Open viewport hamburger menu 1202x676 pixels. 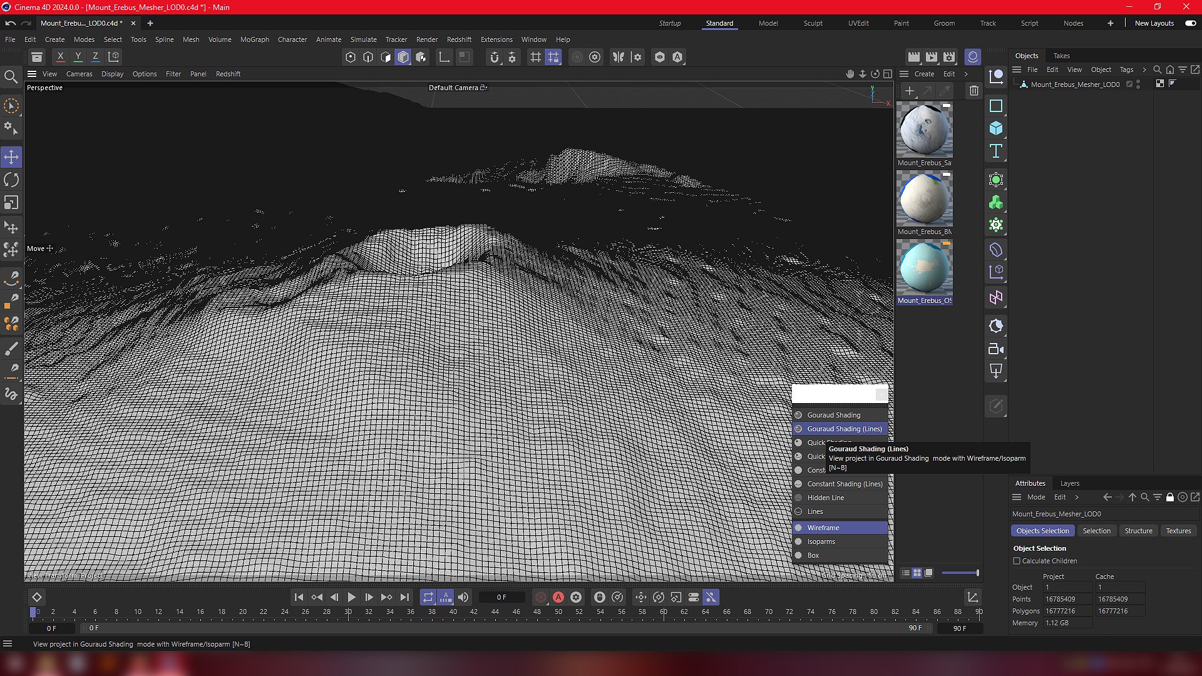pyautogui.click(x=32, y=74)
